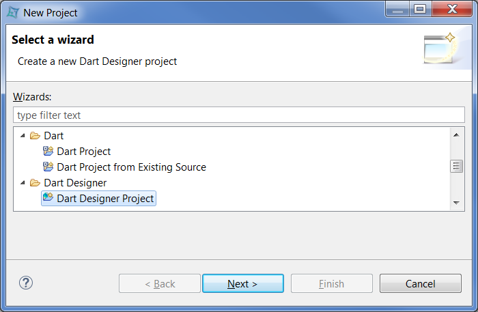Open help via the question mark icon
This screenshot has height=312, width=478.
[x=26, y=283]
